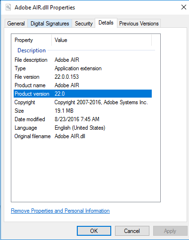Screen dimensions: 189x240
Task: Select the Type property label
Action: (x=20, y=68)
